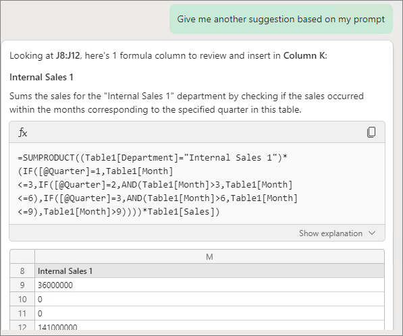
Task: Select row 9 header in preview
Action: [x=22, y=285]
